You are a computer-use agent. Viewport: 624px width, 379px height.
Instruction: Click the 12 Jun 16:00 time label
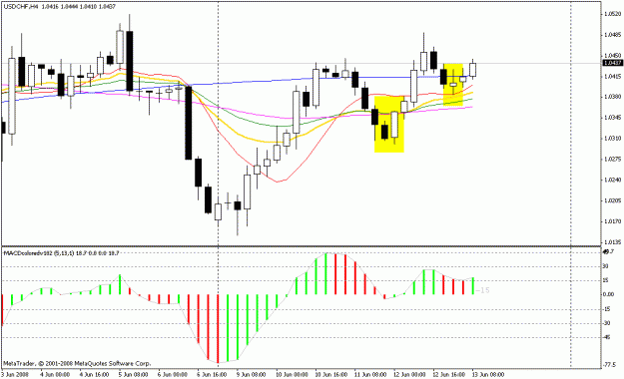pos(449,375)
